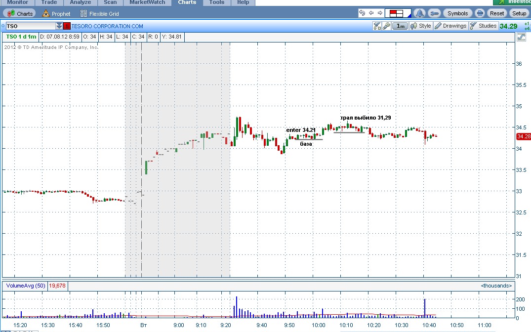
Task: Go forward with the right arrow
Action: 380,13
